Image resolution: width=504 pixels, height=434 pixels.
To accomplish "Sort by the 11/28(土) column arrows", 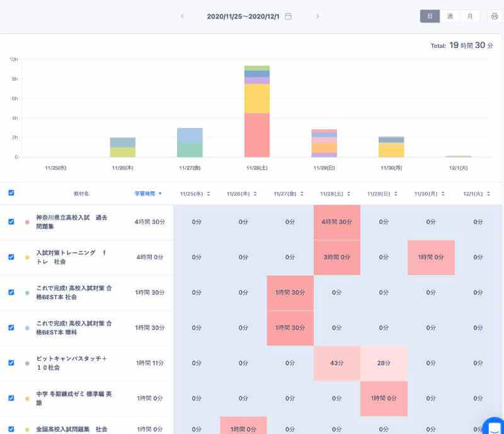I will coord(349,194).
